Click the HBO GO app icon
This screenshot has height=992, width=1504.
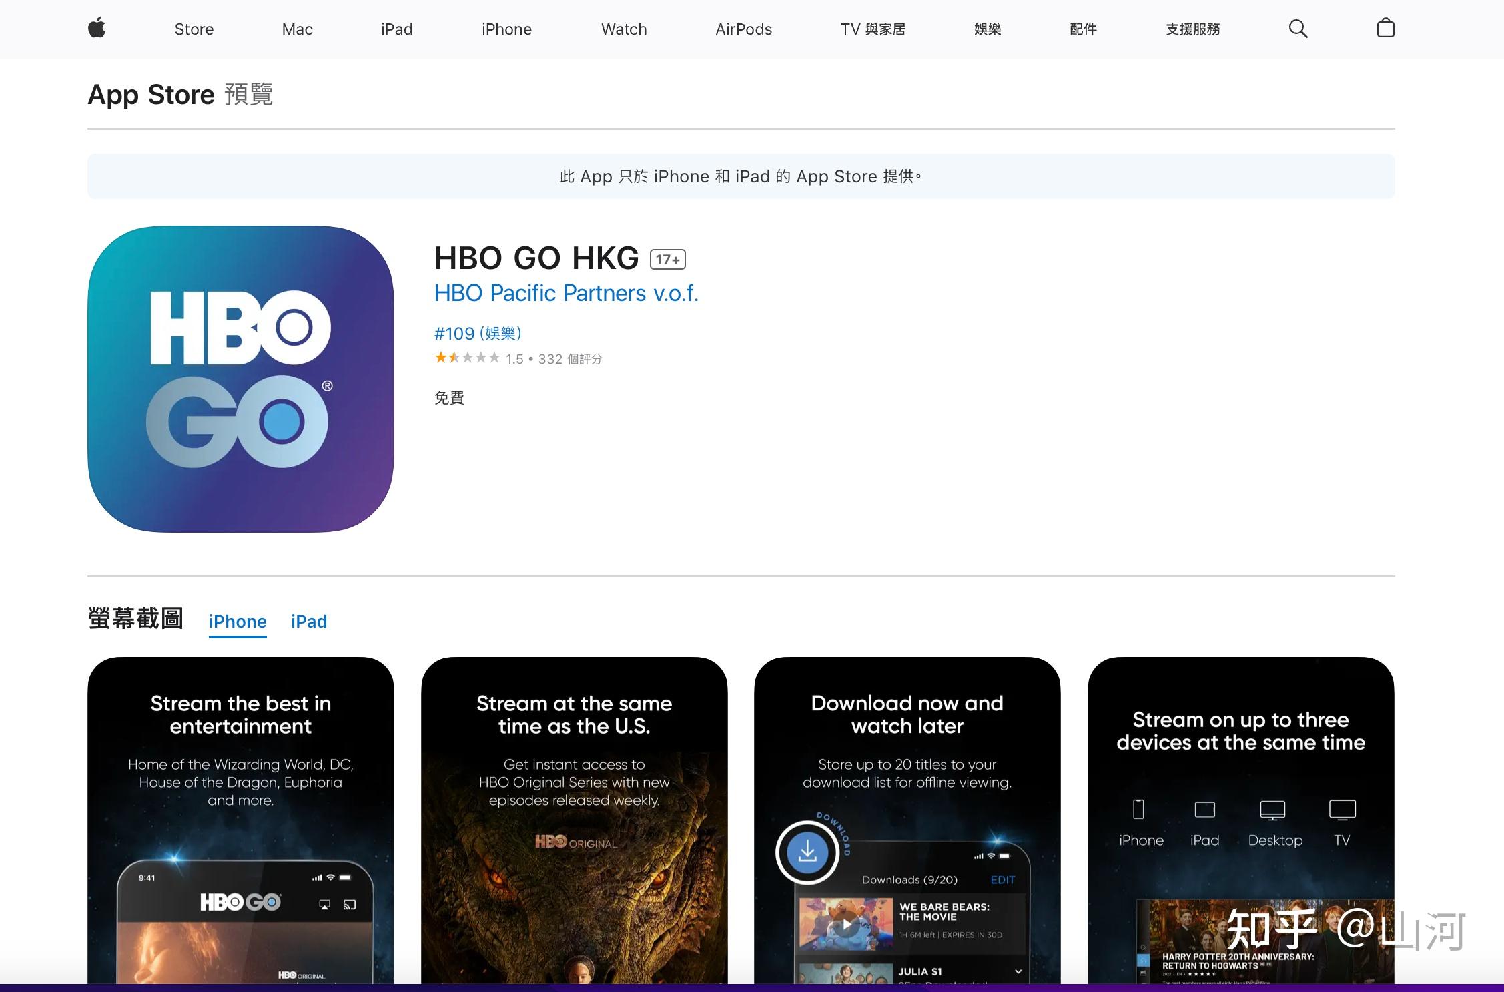click(241, 379)
